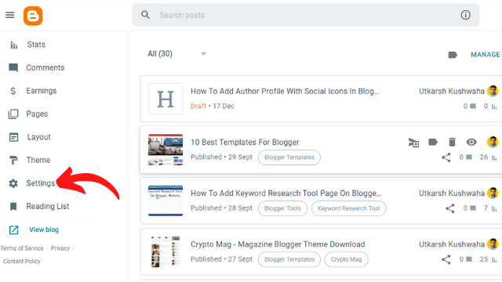
Task: Open Stats in the sidebar
Action: point(36,45)
